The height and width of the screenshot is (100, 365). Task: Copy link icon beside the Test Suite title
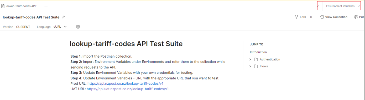(x=63, y=17)
